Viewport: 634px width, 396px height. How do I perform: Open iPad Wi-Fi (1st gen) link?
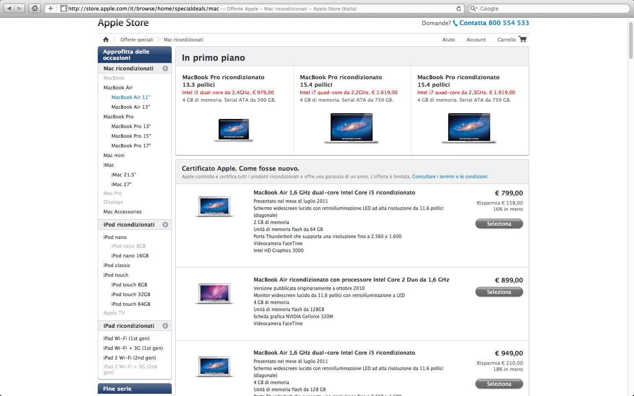126,338
